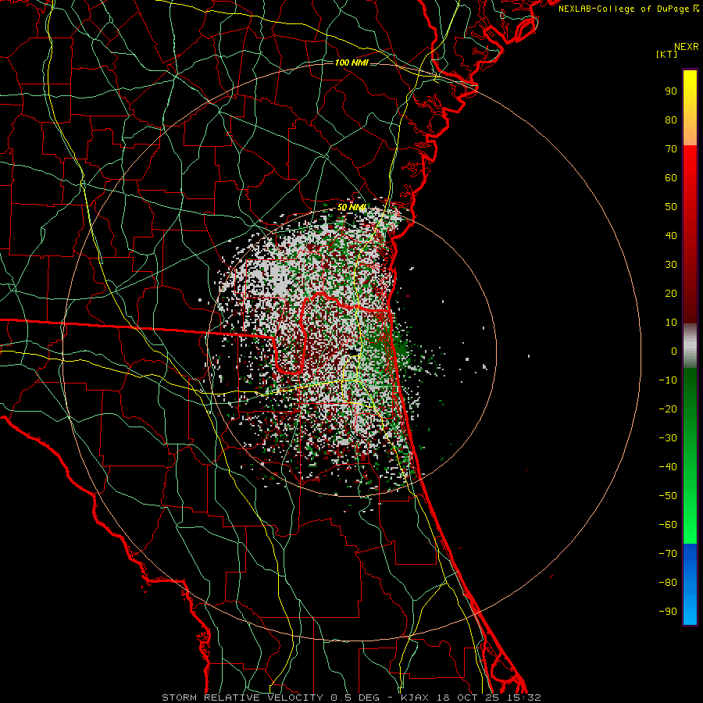Click the '10' value on velocity scale
This screenshot has width=703, height=703.
671,323
